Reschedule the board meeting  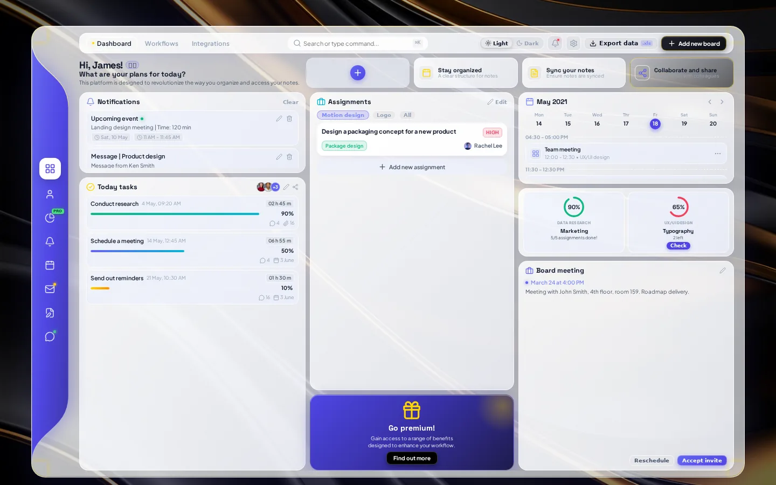tap(652, 461)
